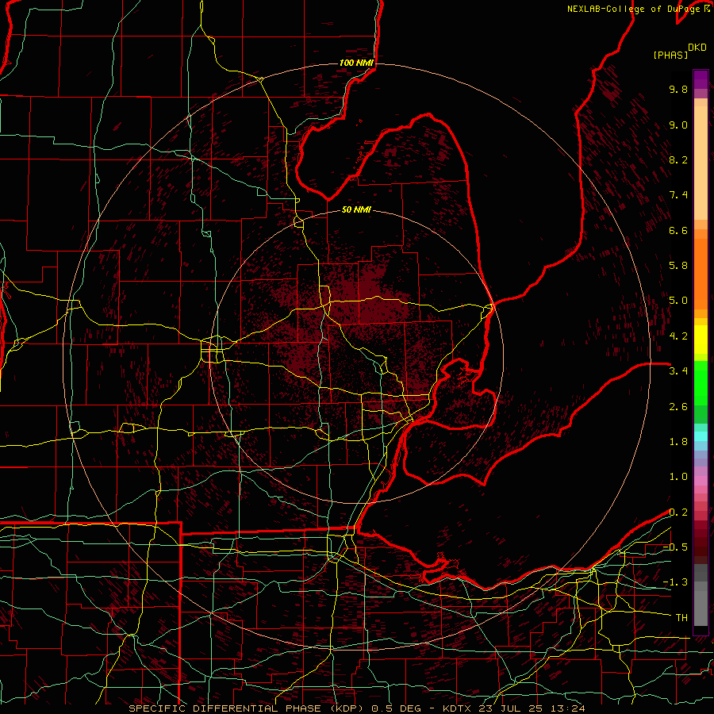Select the 100 NMI range ring label
Viewport: 714px width, 714px height.
356,63
